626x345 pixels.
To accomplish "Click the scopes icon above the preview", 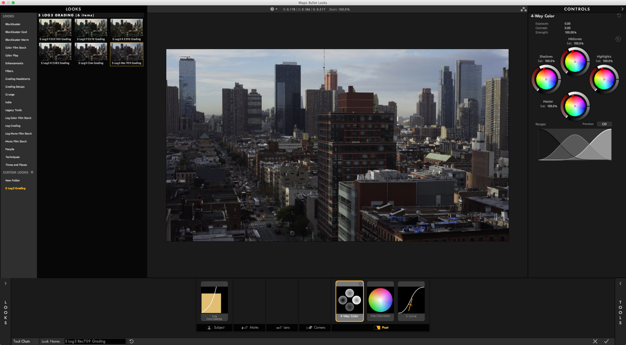I will tap(523, 9).
